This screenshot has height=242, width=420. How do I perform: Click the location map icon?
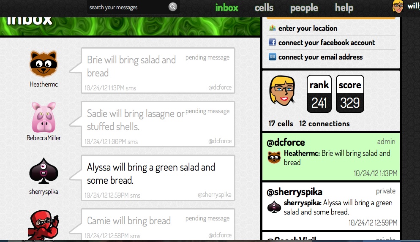(x=272, y=28)
